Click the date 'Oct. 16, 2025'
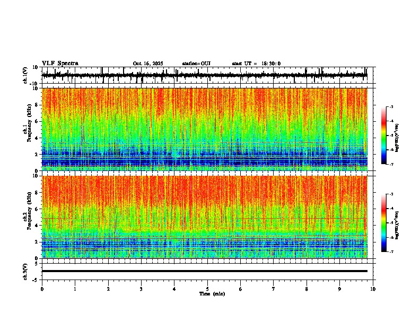Image resolution: width=420 pixels, height=324 pixels. click(148, 64)
